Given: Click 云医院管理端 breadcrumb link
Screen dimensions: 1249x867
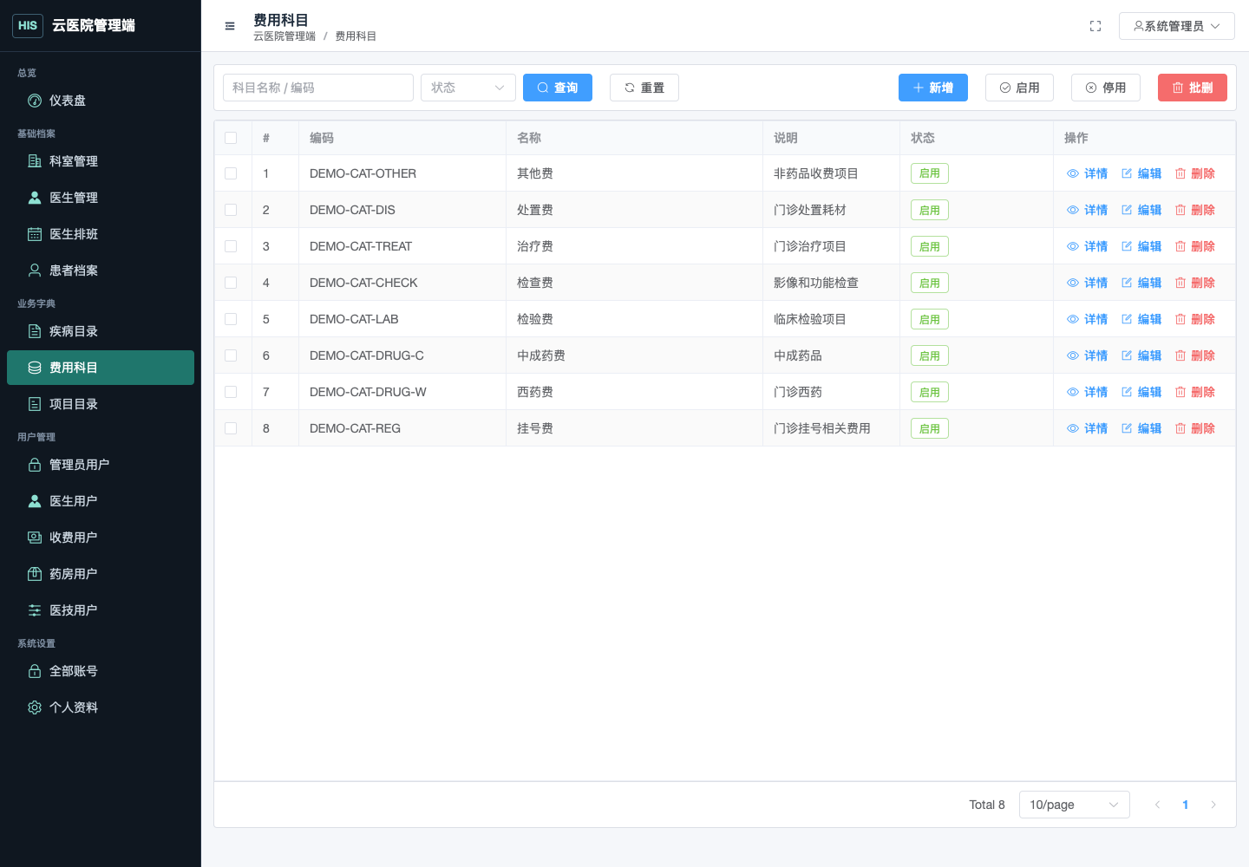Looking at the screenshot, I should tap(284, 36).
